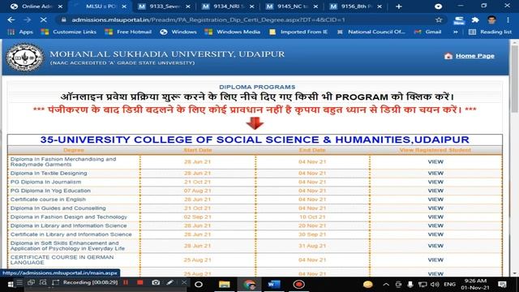Viewport: 519px width, 292px height.
Task: Open Chrome profile avatar
Action: click(x=492, y=19)
